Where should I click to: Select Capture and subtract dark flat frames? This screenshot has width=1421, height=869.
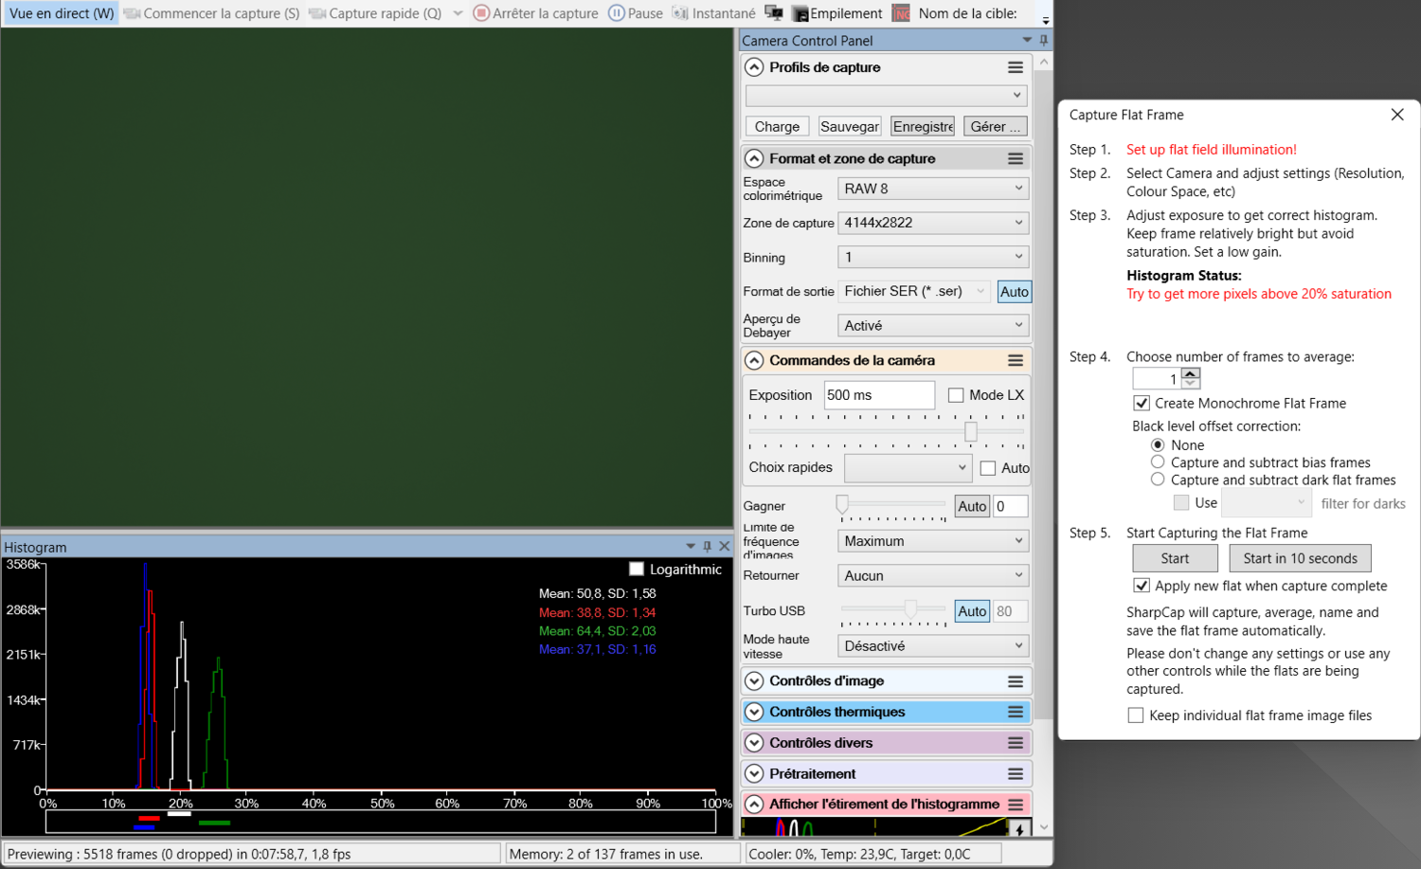click(x=1158, y=480)
